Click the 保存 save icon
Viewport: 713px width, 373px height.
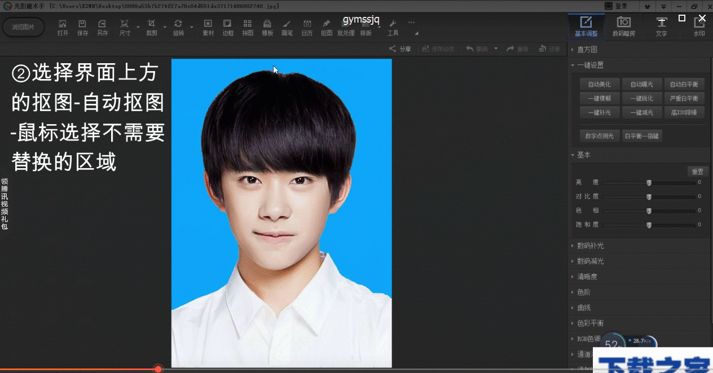point(82,27)
